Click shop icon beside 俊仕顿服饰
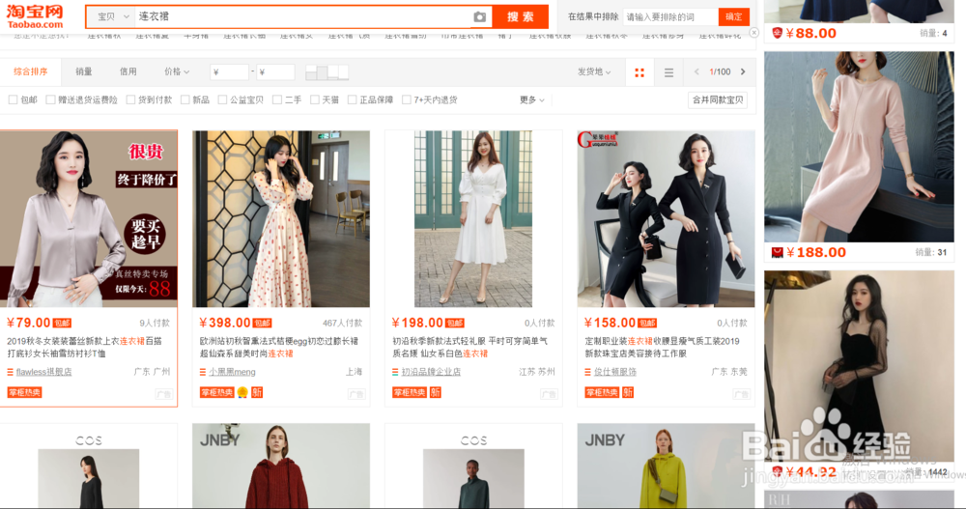966x509 pixels. 587,372
